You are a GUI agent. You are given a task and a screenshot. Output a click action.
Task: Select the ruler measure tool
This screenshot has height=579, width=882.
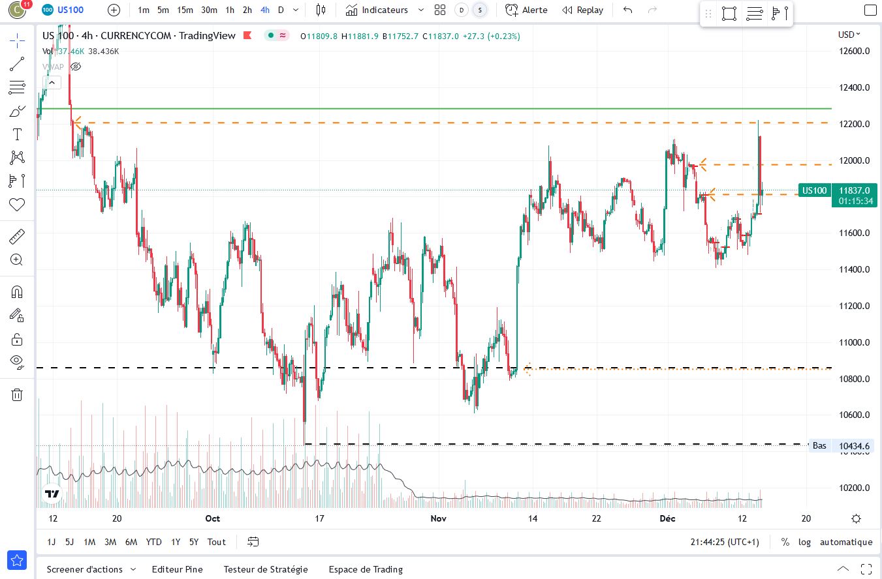[17, 236]
